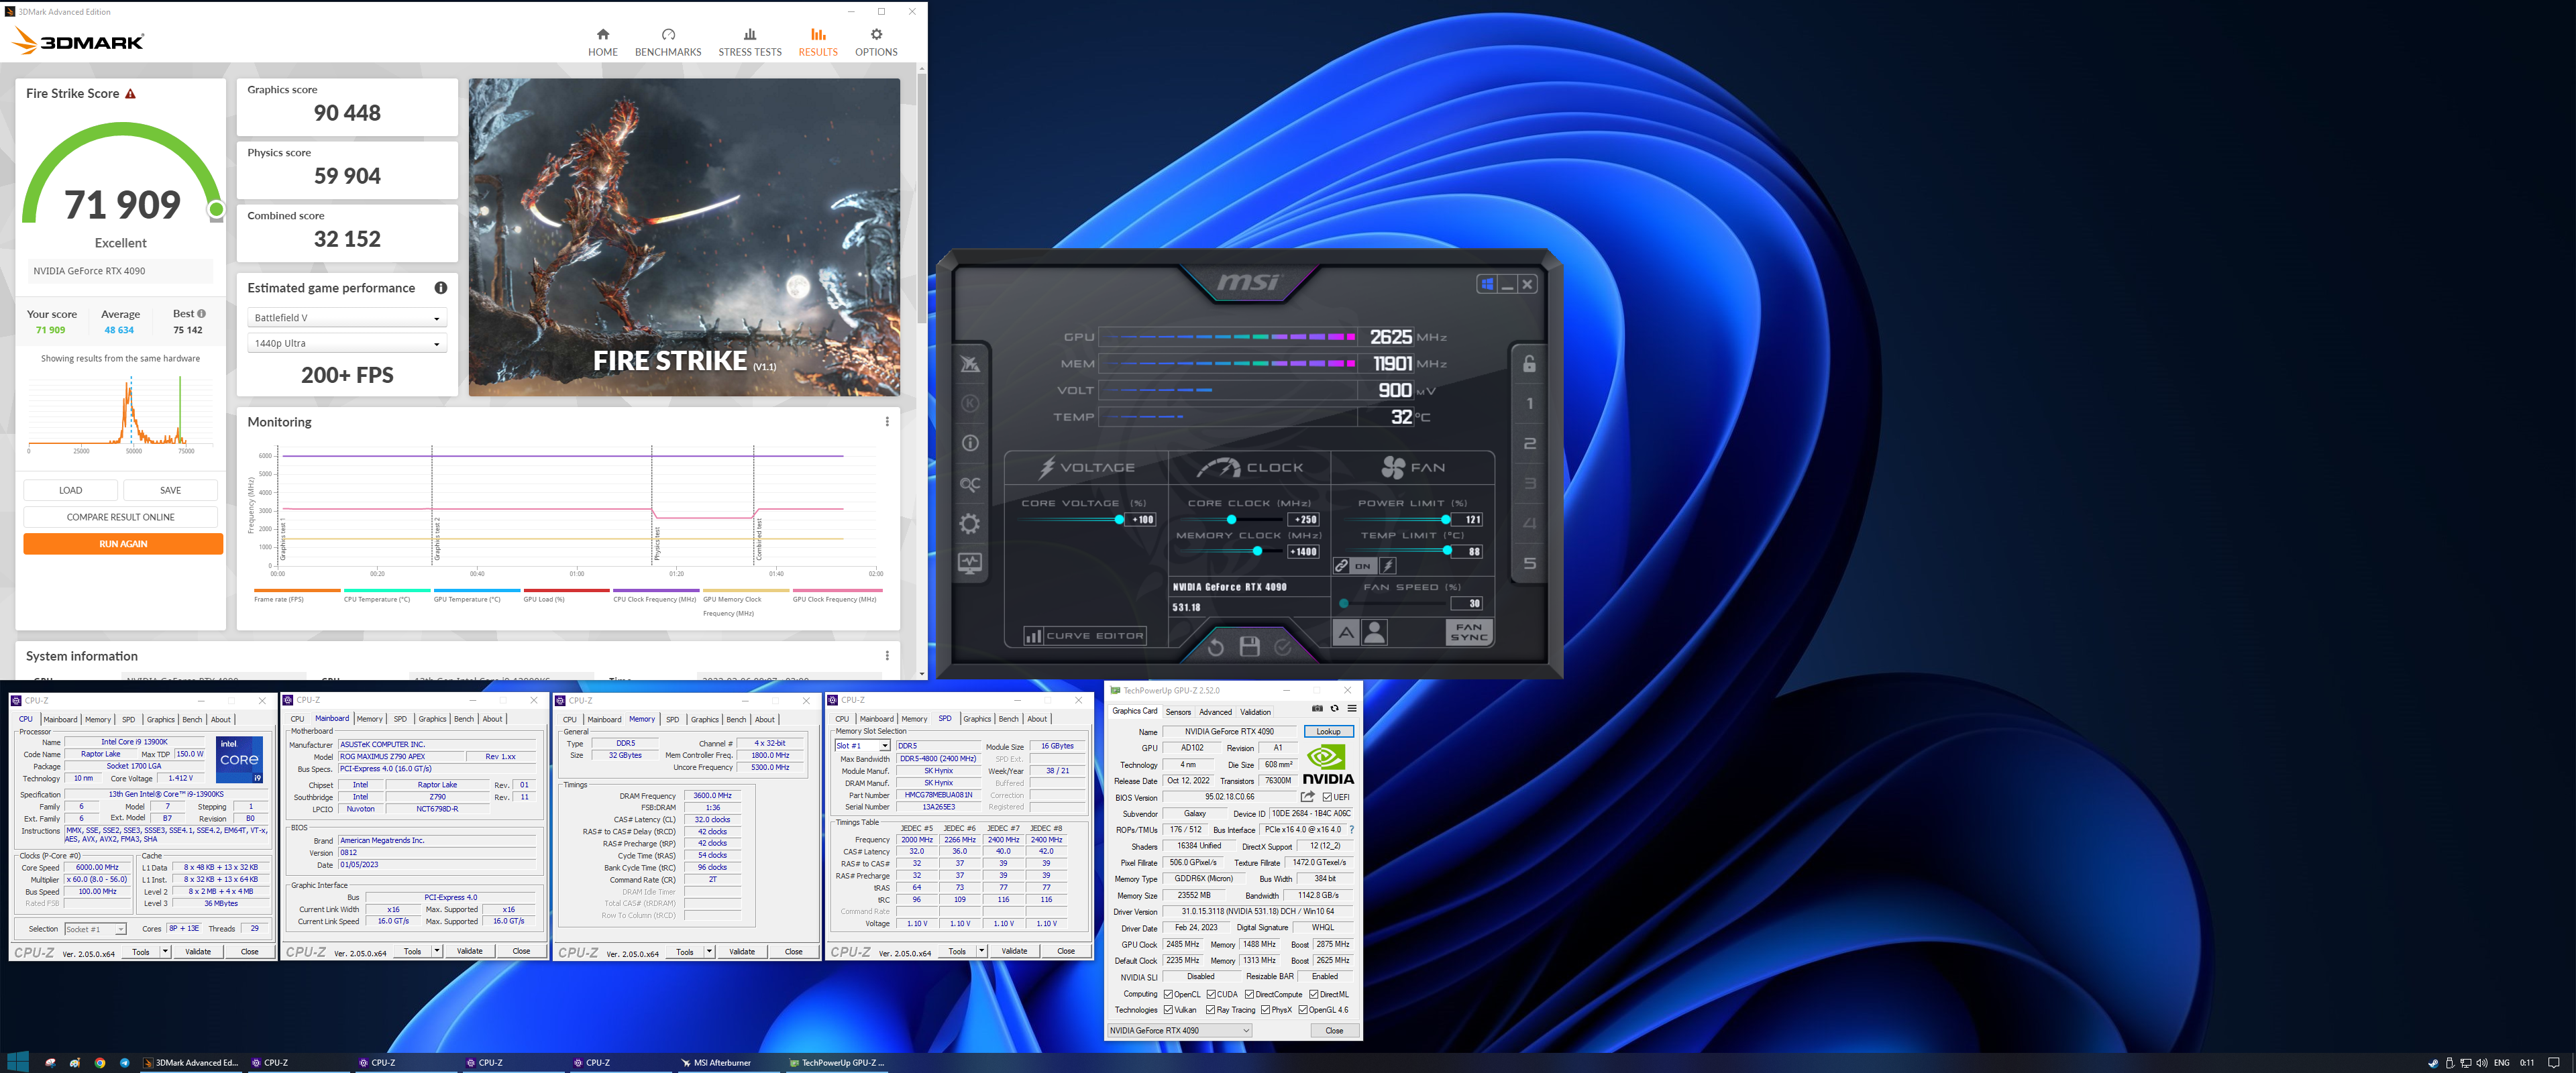Refresh GPU-Z data

click(x=1334, y=708)
